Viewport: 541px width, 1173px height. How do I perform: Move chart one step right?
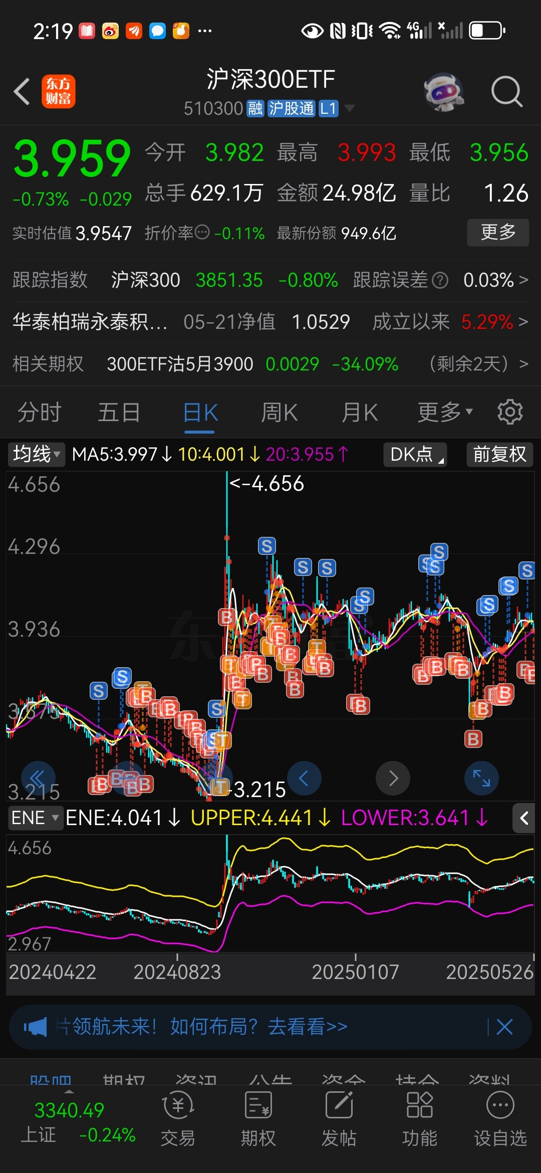[393, 778]
